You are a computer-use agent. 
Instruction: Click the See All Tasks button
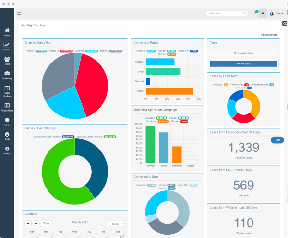243,64
